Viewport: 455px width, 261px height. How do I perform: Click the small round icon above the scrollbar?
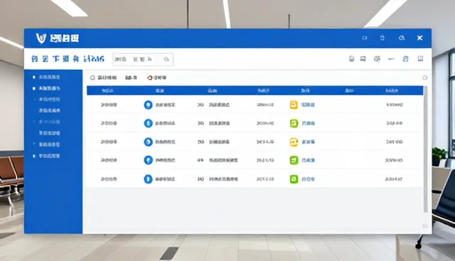425,77
